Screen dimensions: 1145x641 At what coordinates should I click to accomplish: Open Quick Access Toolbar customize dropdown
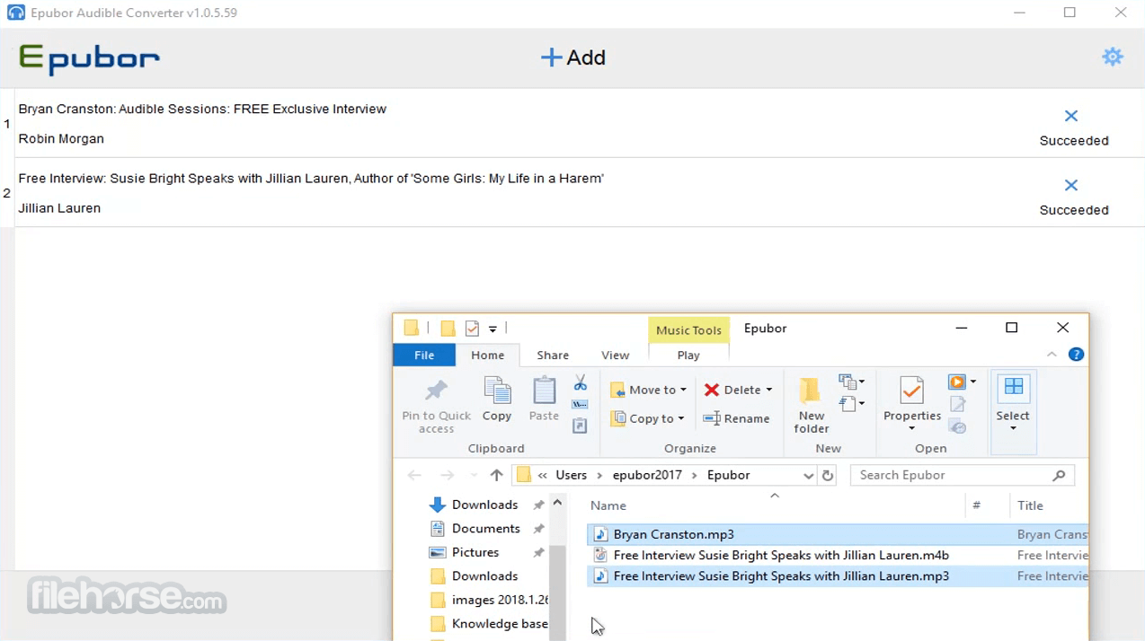493,329
